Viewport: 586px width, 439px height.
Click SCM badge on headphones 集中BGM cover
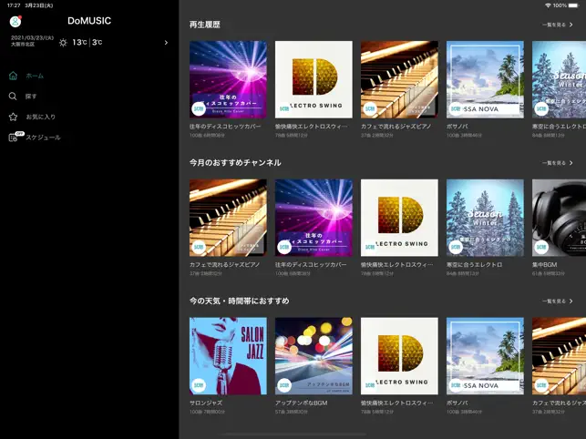[x=541, y=247]
